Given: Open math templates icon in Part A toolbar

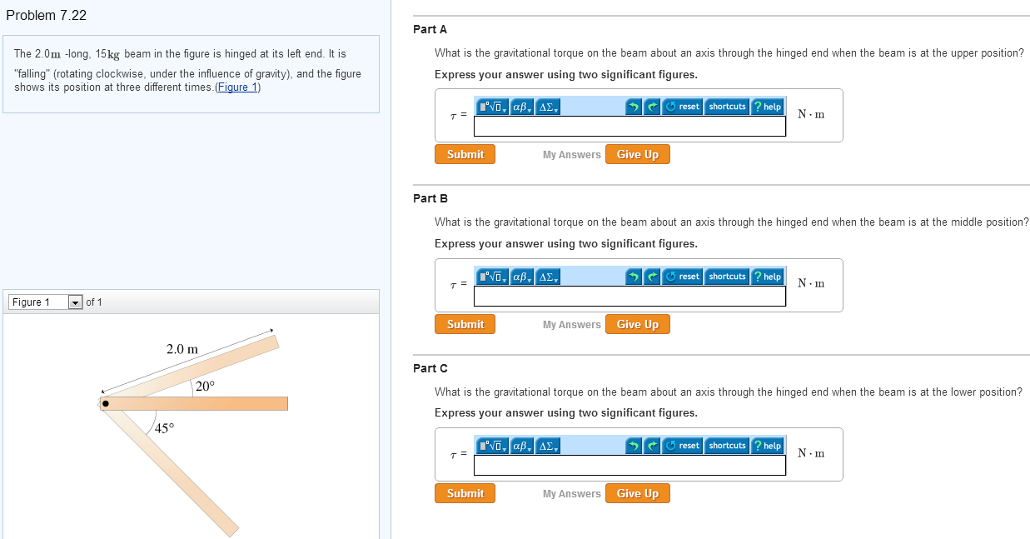Looking at the screenshot, I should [x=491, y=107].
